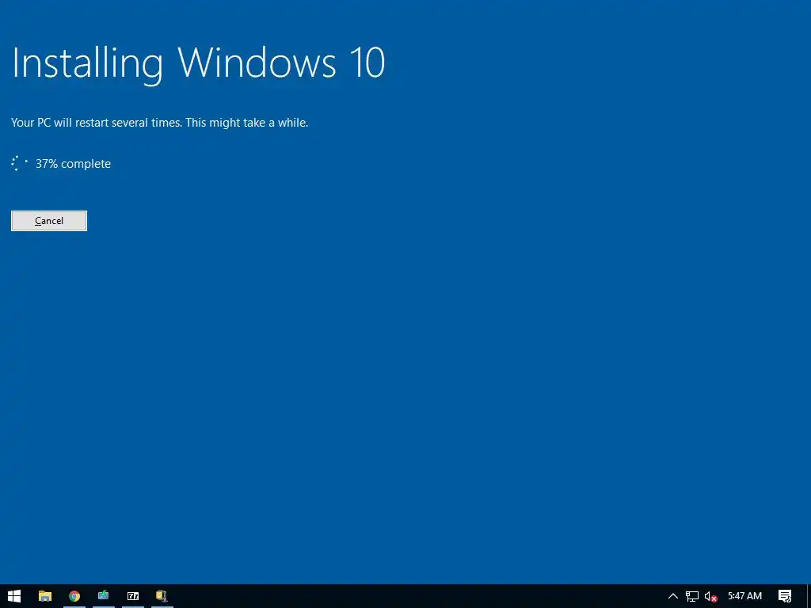Cancel the Windows 10 installation
Viewport: 811px width, 608px height.
point(48,221)
